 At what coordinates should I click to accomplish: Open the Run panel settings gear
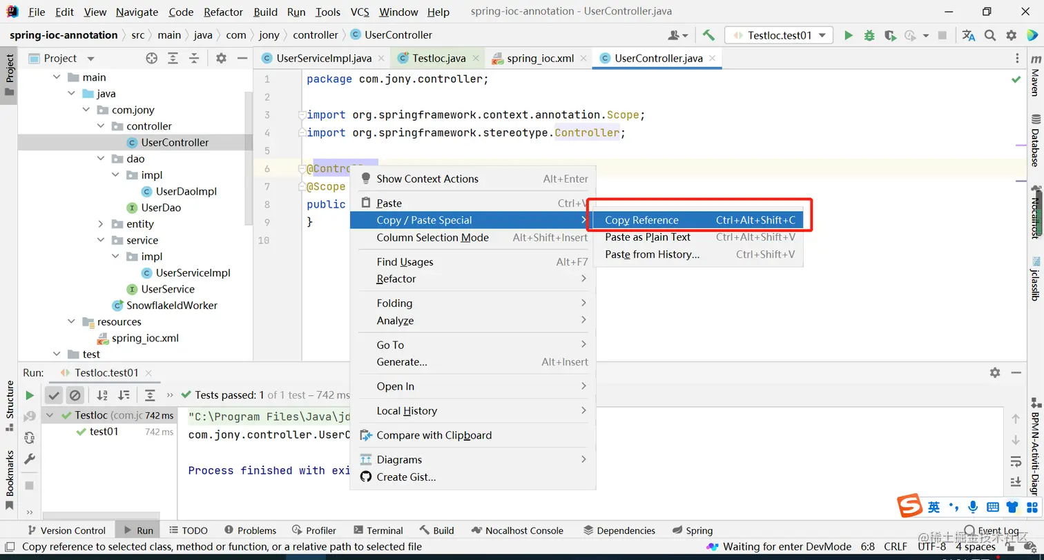pos(995,372)
